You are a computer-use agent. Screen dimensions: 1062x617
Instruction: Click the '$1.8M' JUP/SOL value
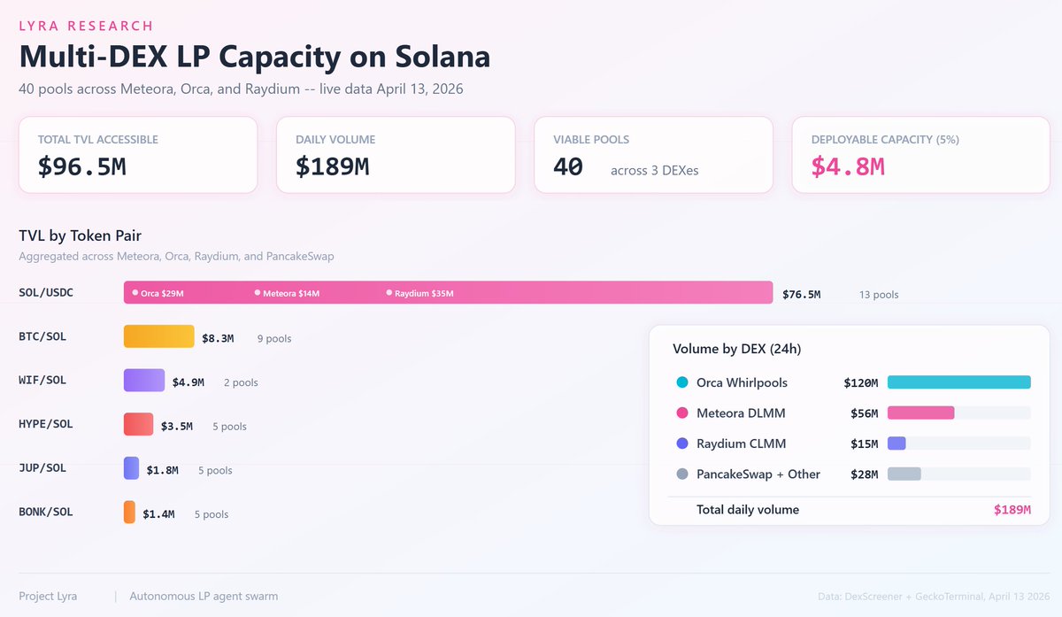pos(163,470)
